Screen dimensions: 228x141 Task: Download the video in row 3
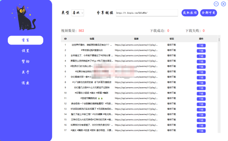201,56
